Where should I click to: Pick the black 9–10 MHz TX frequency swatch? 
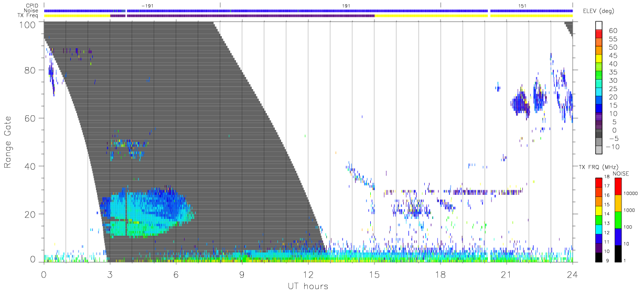[x=599, y=257]
